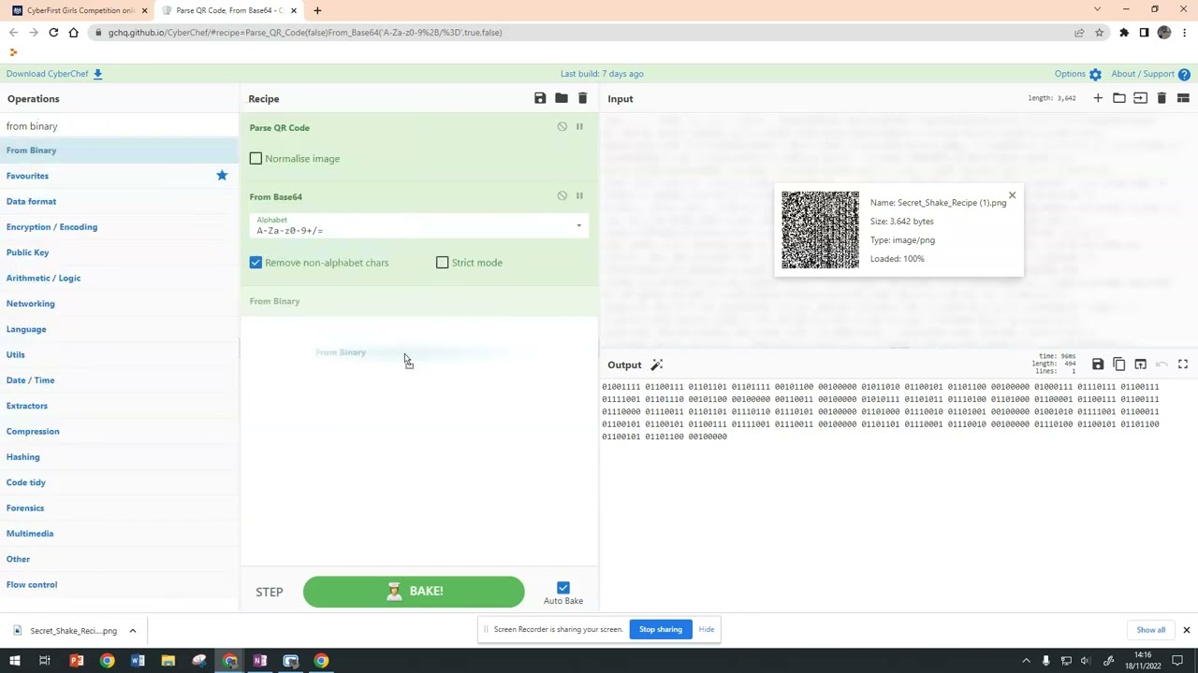Click the QR code thumbnail

(820, 230)
